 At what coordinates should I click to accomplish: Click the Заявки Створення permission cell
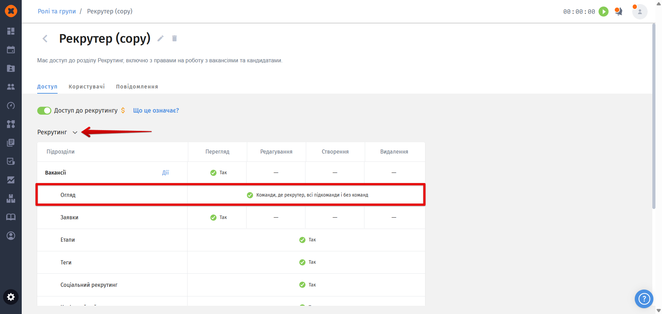point(335,218)
